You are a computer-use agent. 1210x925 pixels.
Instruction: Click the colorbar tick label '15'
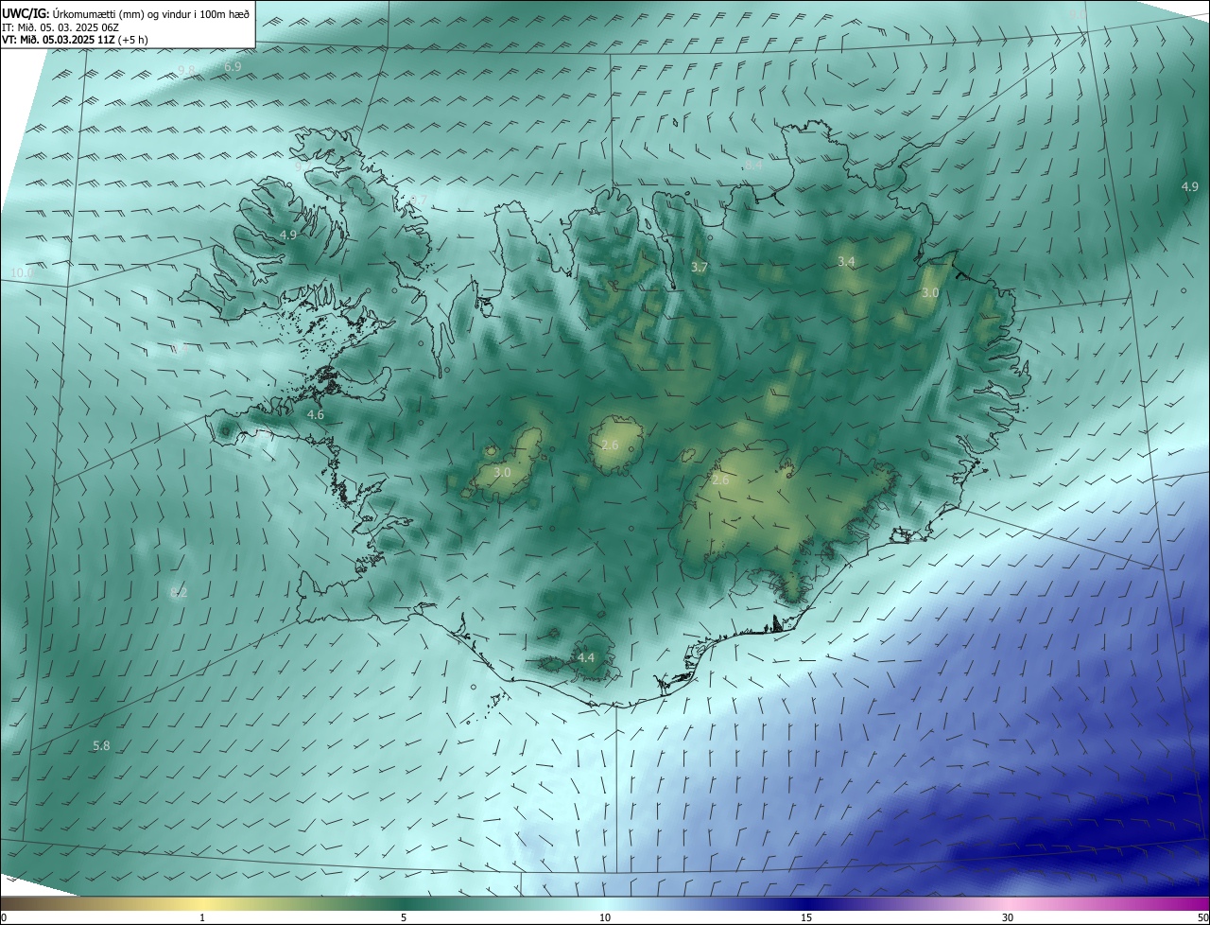806,917
